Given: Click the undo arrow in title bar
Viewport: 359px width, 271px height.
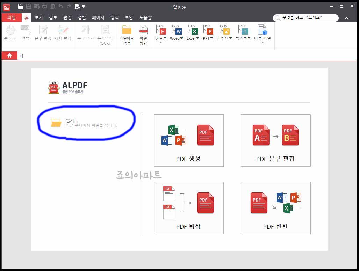Looking at the screenshot, I should 61,6.
